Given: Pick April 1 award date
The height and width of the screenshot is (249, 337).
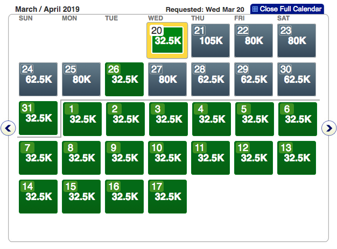Looking at the screenshot, I should tap(82, 119).
